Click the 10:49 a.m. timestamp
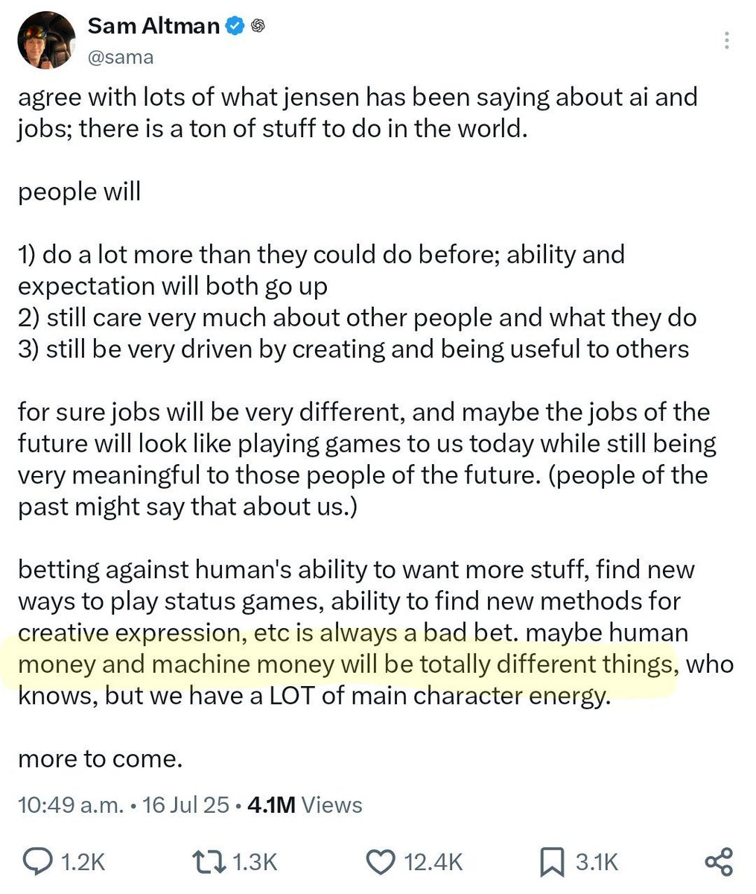The image size is (756, 894). 70,805
